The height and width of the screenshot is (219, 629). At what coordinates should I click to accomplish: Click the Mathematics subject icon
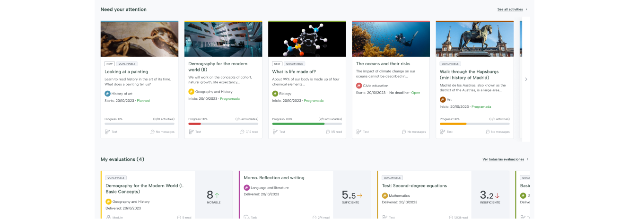tap(384, 195)
